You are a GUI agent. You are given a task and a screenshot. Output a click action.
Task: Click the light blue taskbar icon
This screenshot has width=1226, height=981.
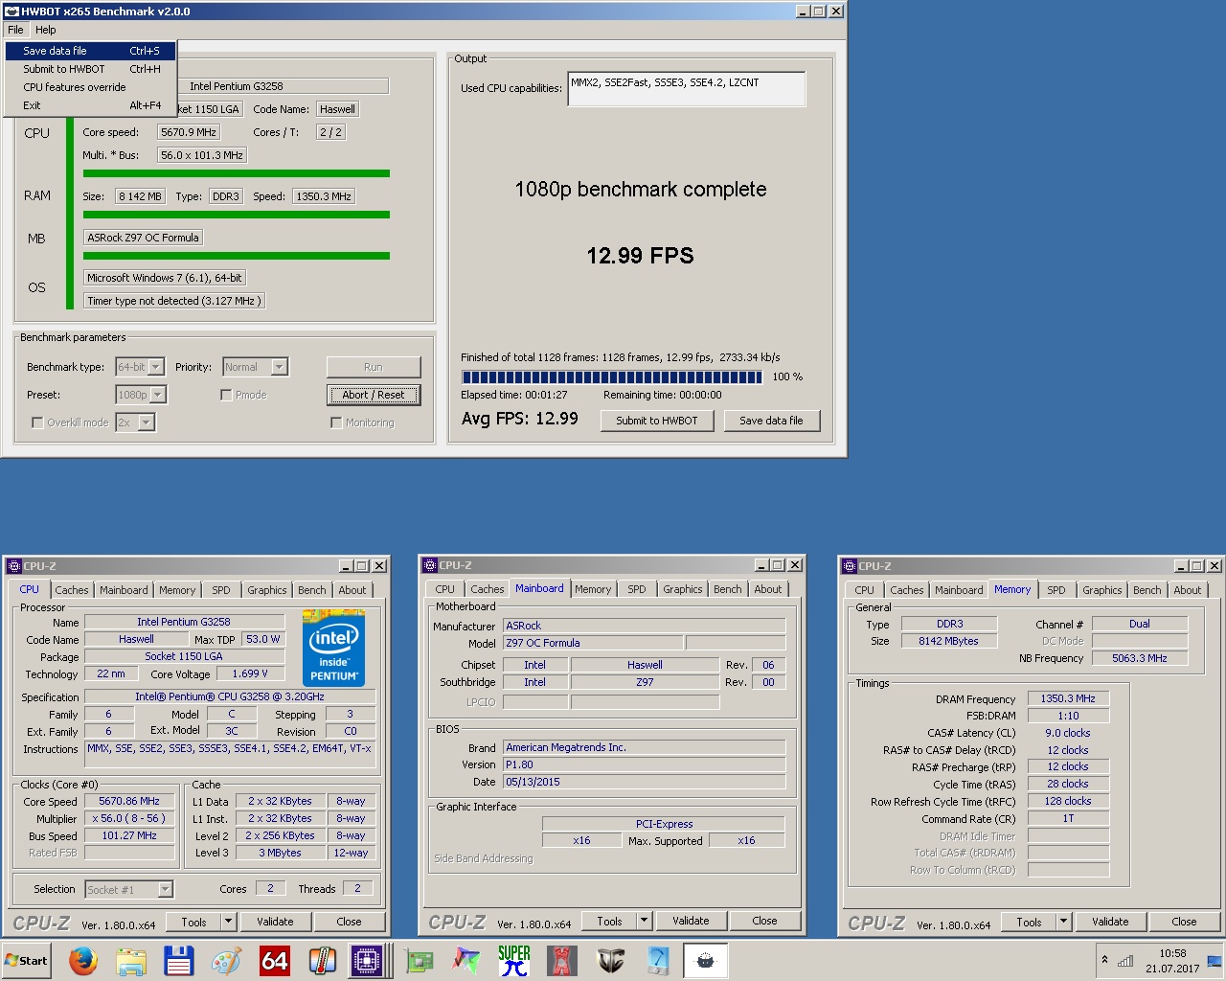click(658, 960)
